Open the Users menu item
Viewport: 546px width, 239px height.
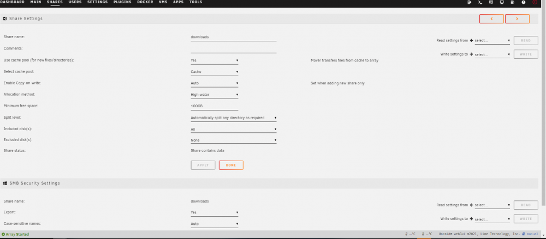pos(75,2)
